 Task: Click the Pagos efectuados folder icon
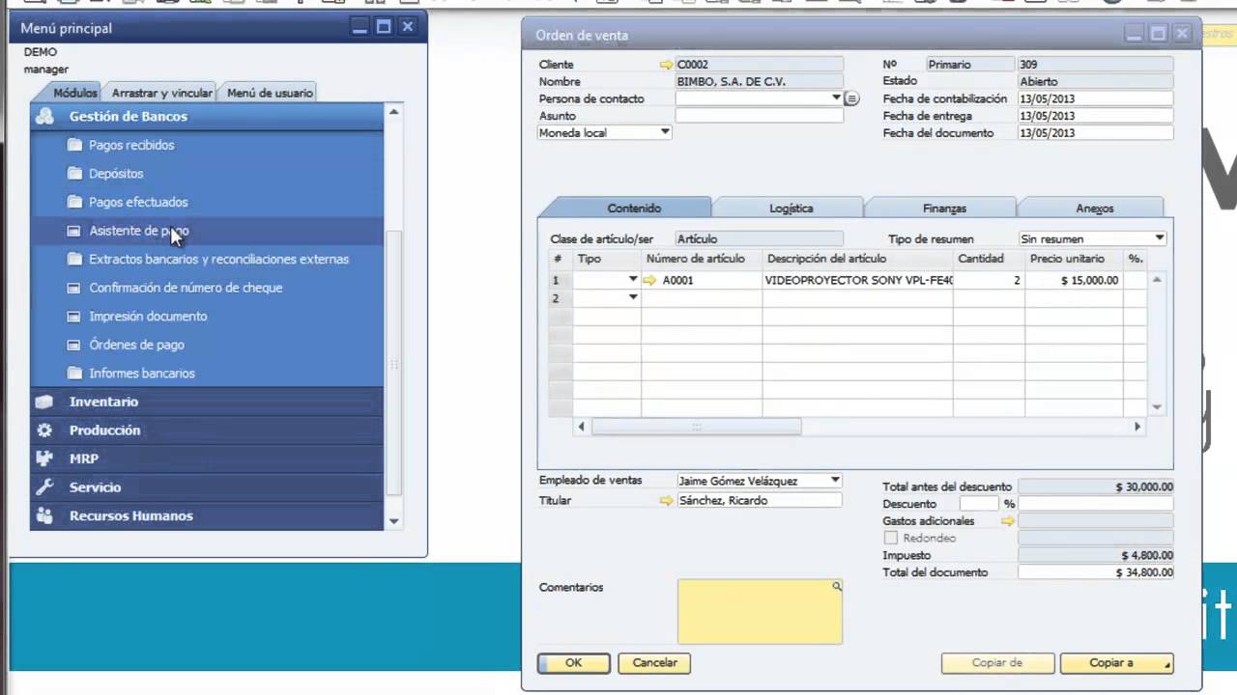74,202
